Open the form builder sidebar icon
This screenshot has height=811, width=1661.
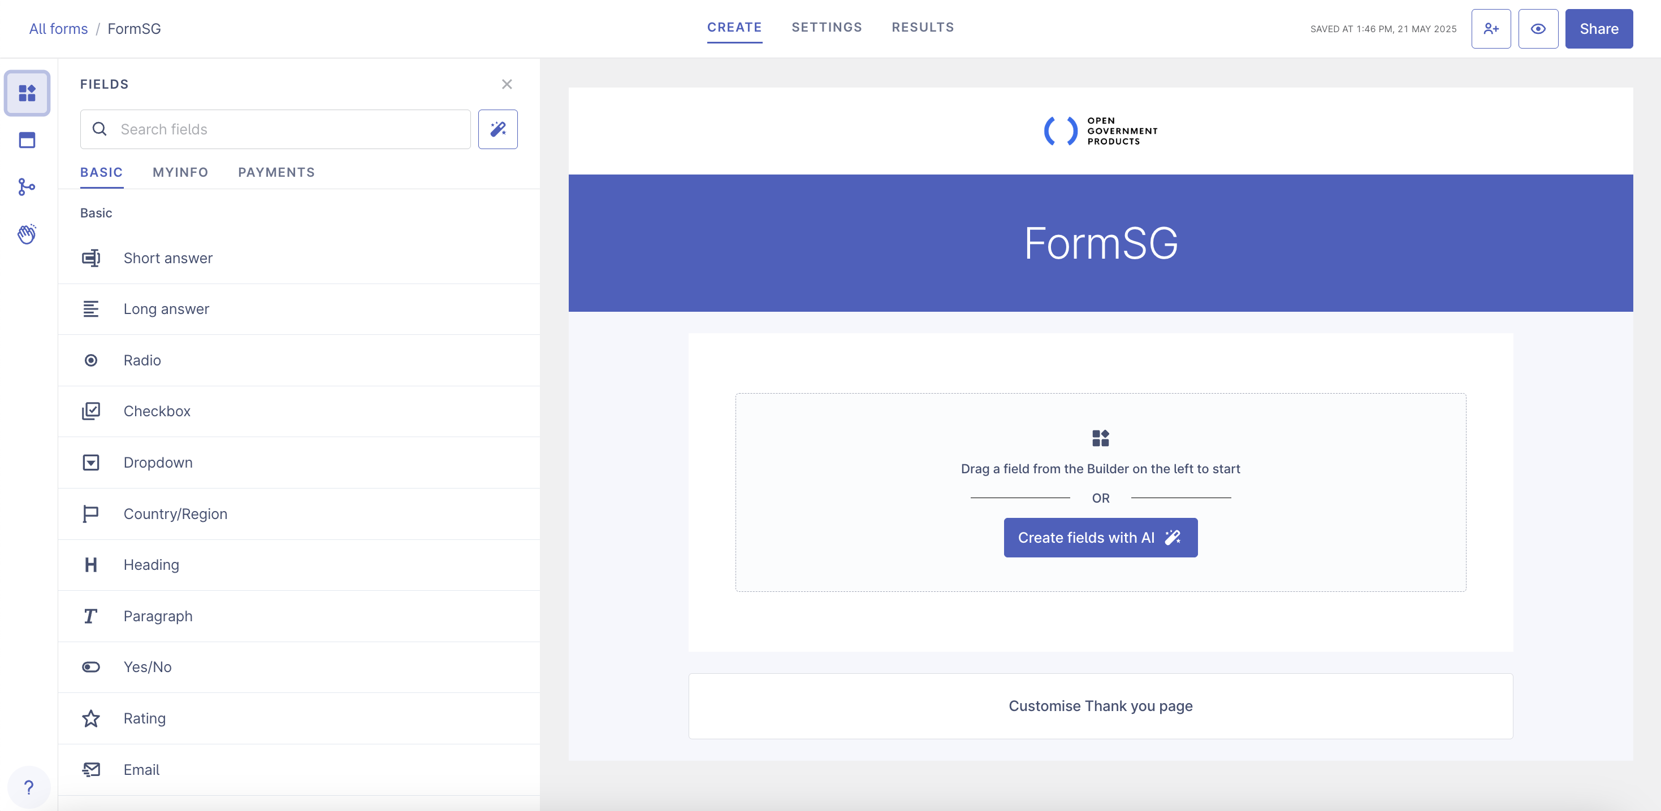point(27,93)
